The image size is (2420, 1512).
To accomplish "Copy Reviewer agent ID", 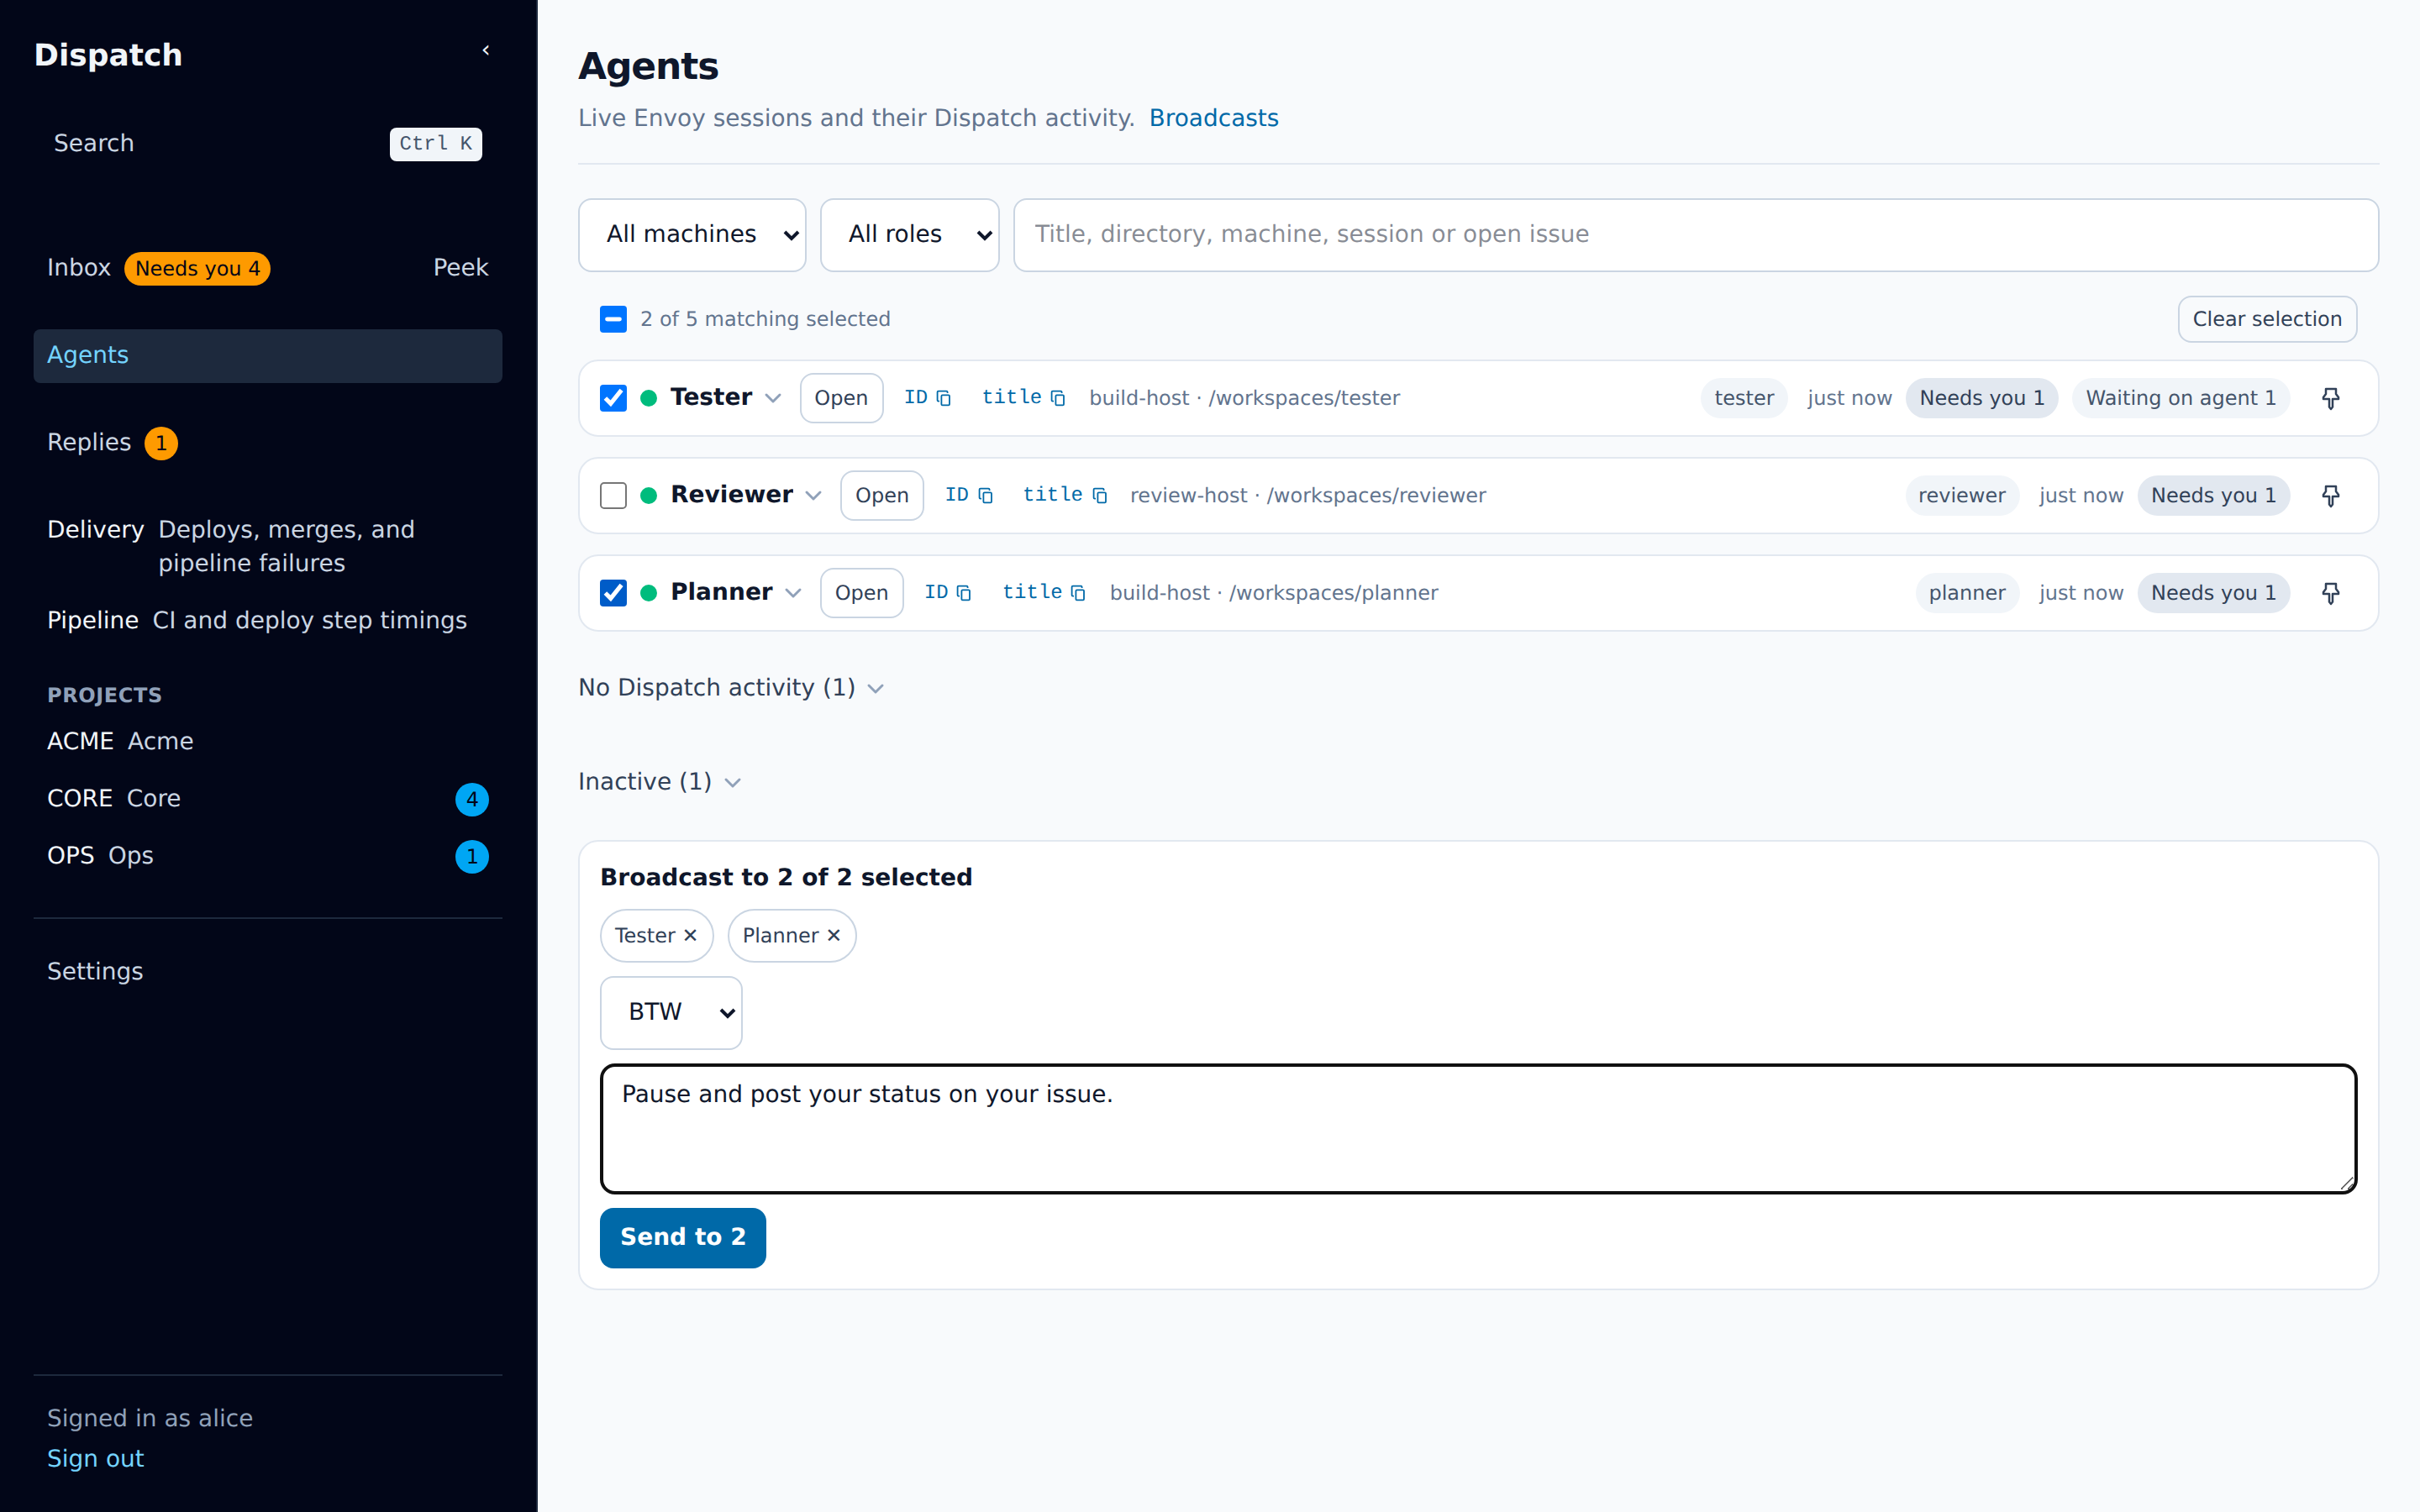I will tap(968, 495).
